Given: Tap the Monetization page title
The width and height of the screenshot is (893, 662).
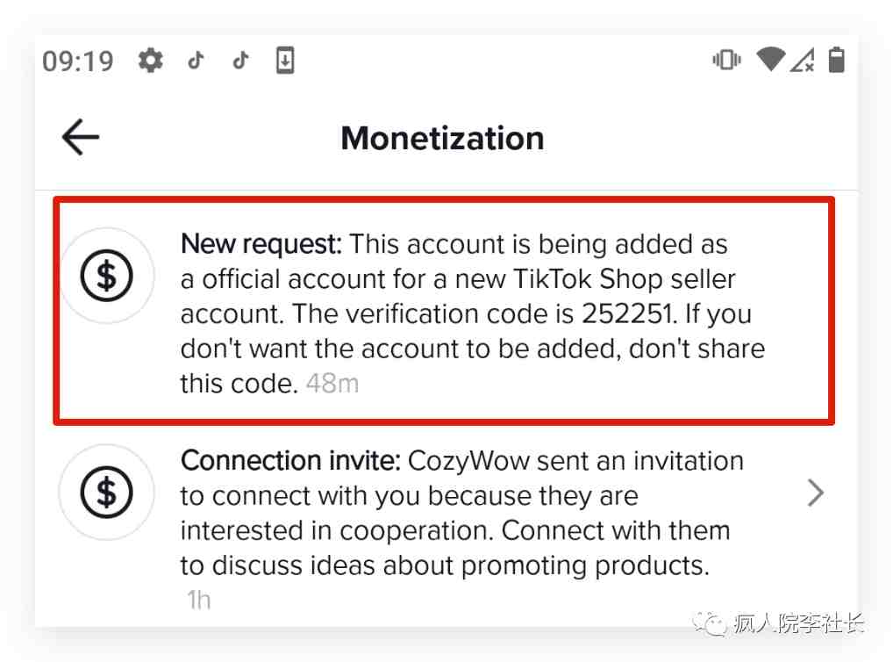Looking at the screenshot, I should 443,138.
